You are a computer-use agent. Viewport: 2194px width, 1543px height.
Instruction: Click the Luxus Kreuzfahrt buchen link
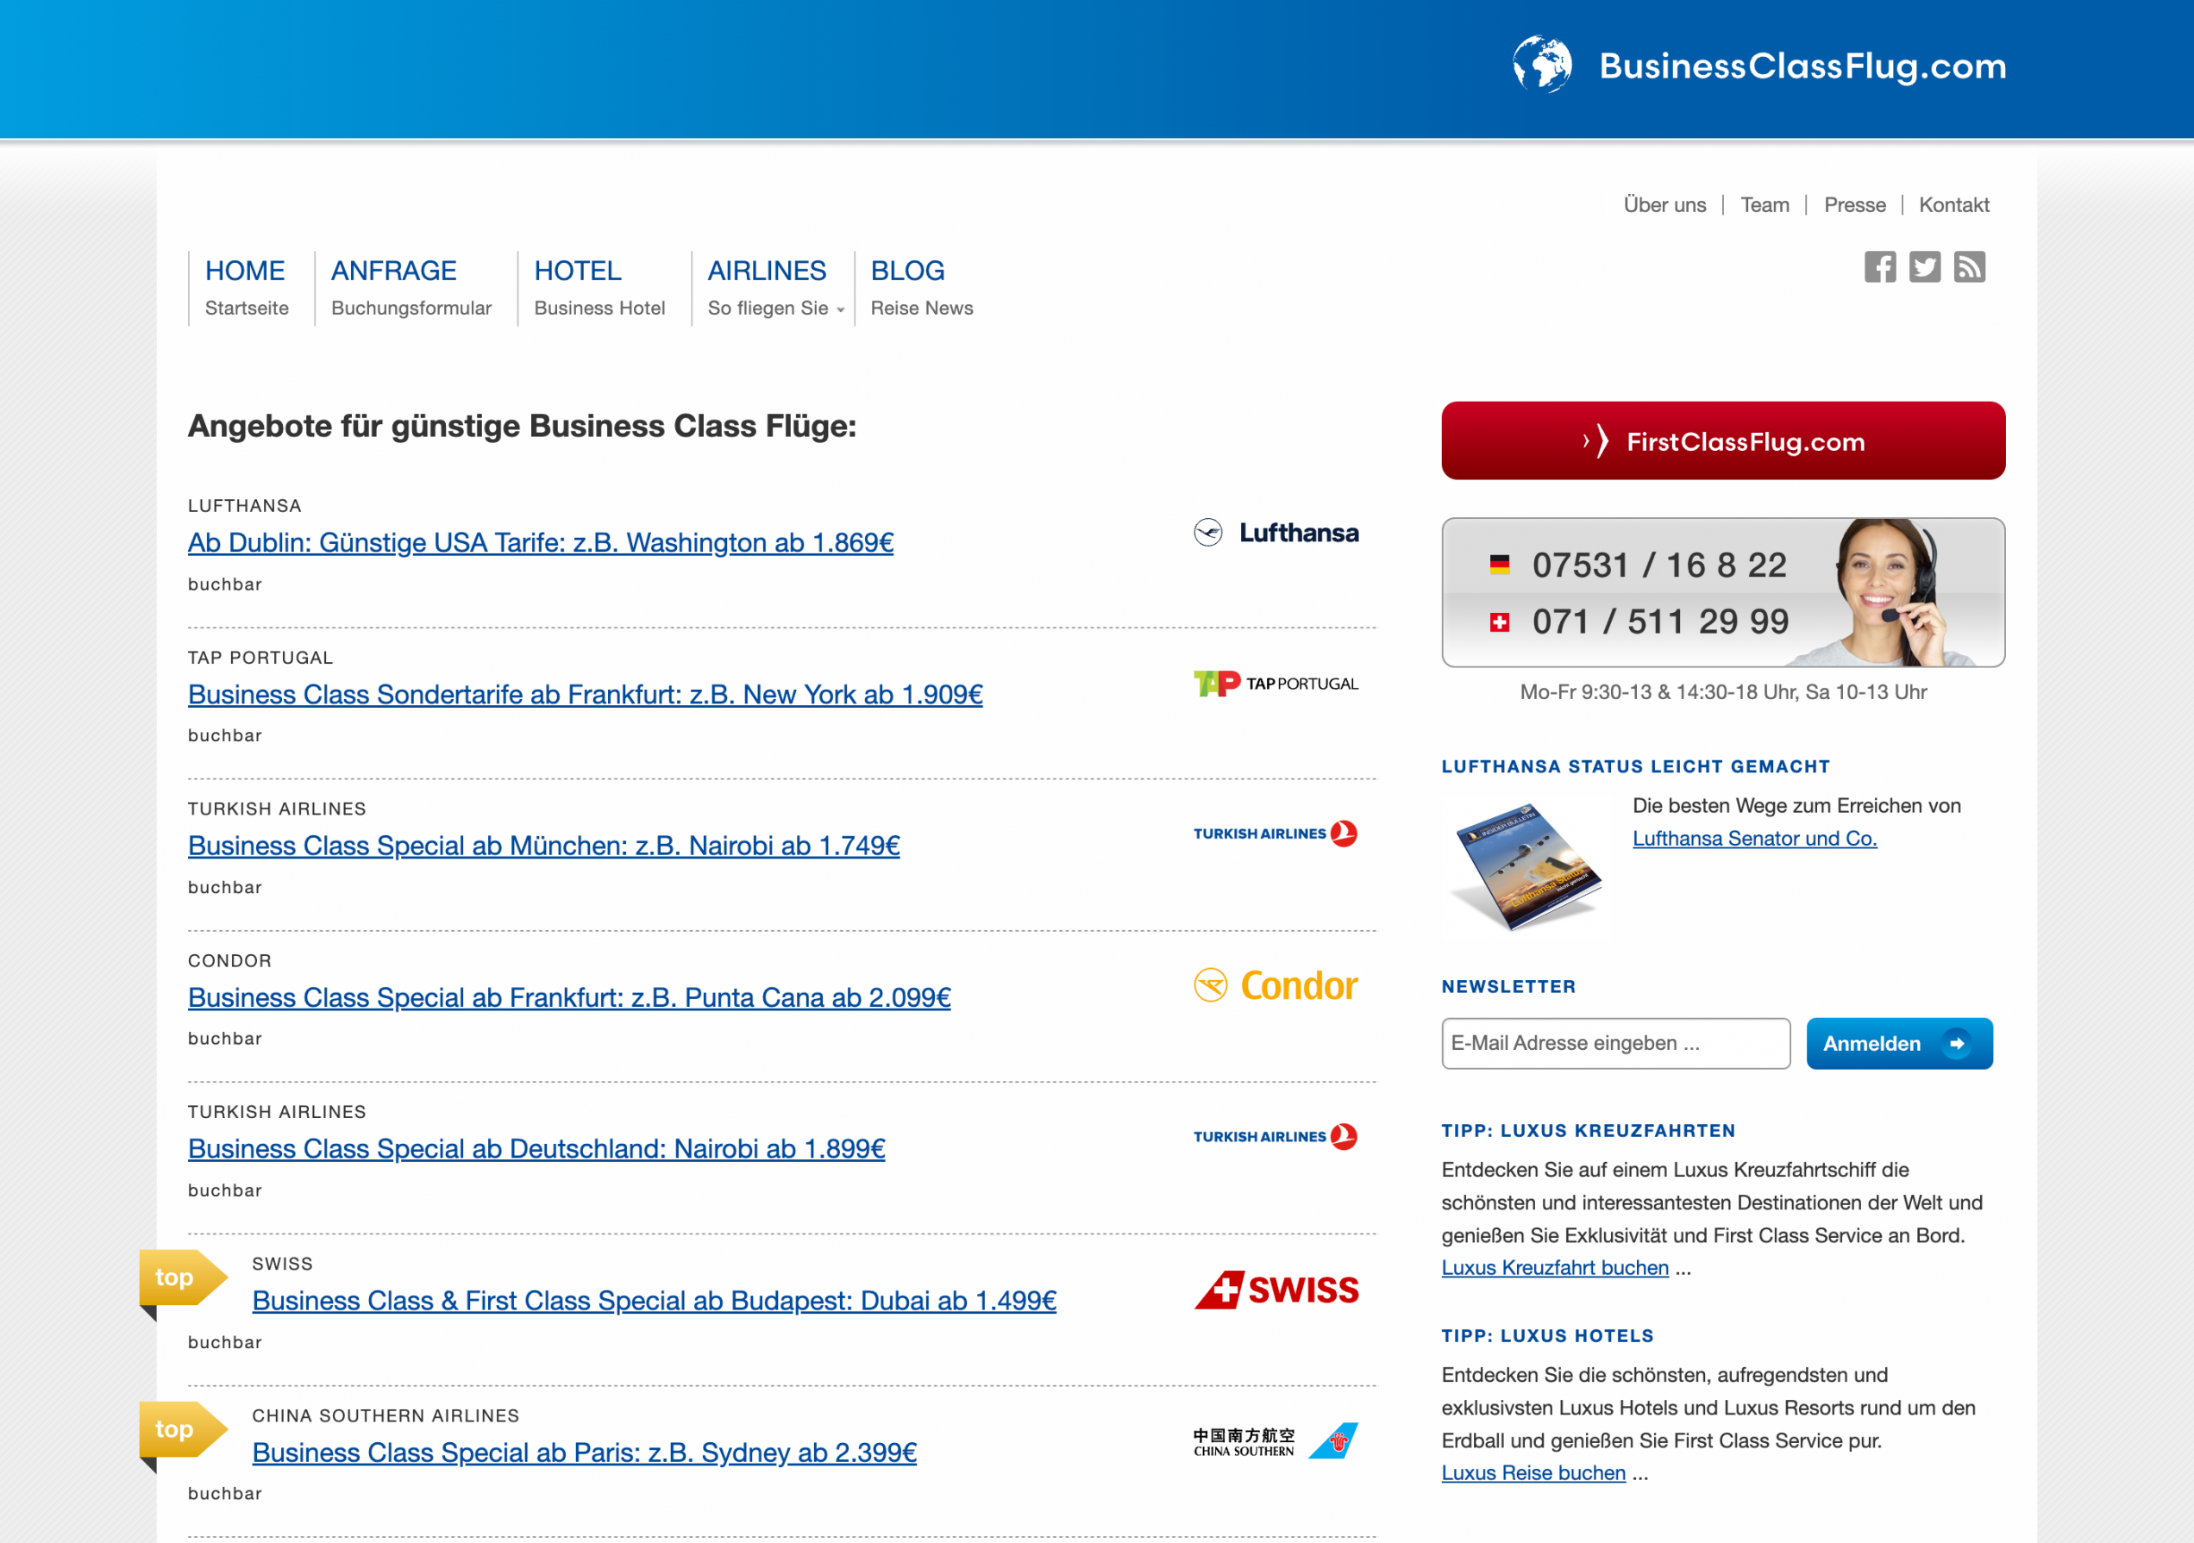tap(1554, 1268)
